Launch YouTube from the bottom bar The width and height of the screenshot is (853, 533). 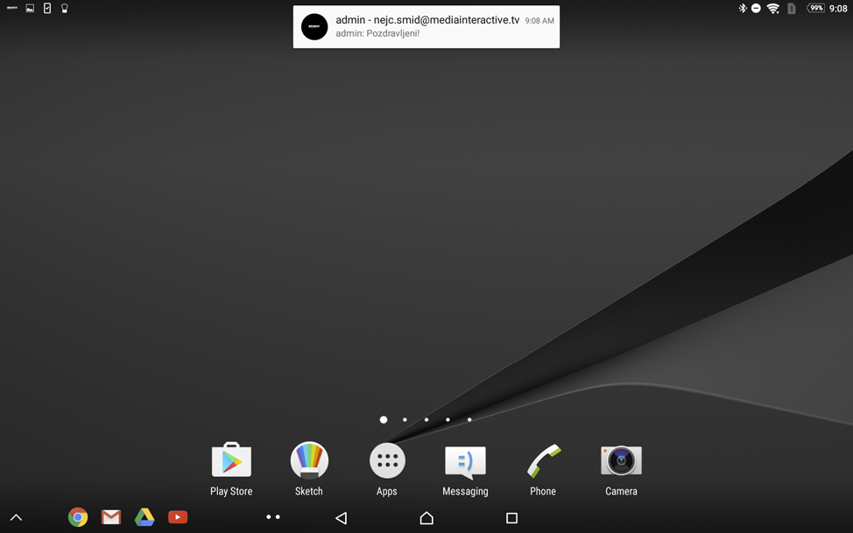tap(178, 517)
